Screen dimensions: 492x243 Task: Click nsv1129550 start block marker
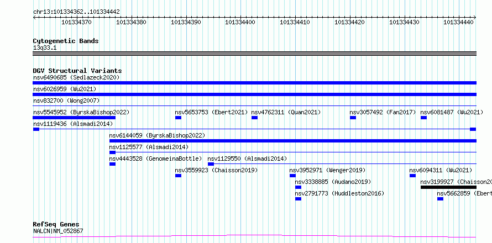pos(211,164)
